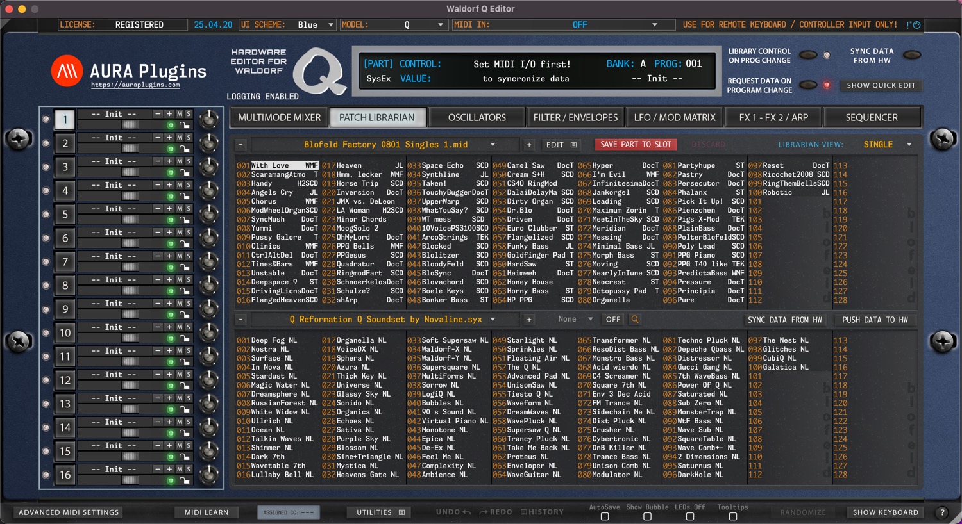Click Show Quick Edit button
Viewport: 962px width, 524px height.
coord(881,85)
